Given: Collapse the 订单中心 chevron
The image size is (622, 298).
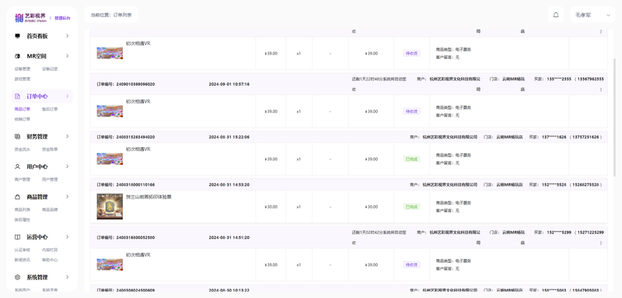Looking at the screenshot, I should [x=68, y=96].
